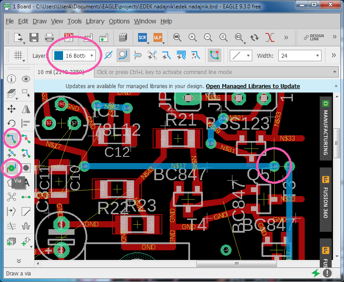Open the Library menu
Screen dimensions: 344x282
pos(95,21)
